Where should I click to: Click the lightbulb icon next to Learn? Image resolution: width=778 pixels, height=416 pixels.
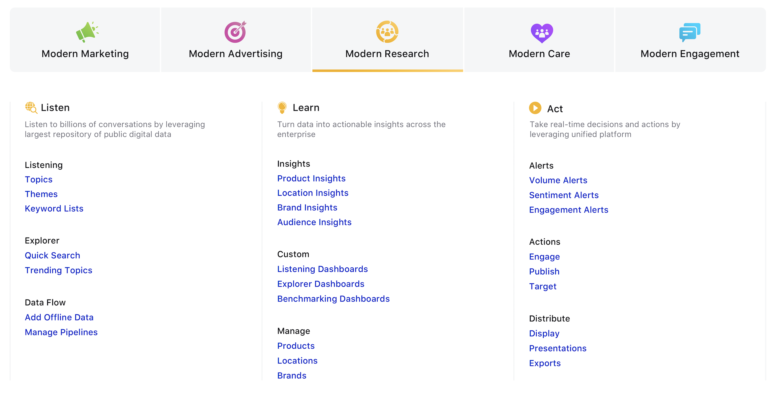(282, 107)
